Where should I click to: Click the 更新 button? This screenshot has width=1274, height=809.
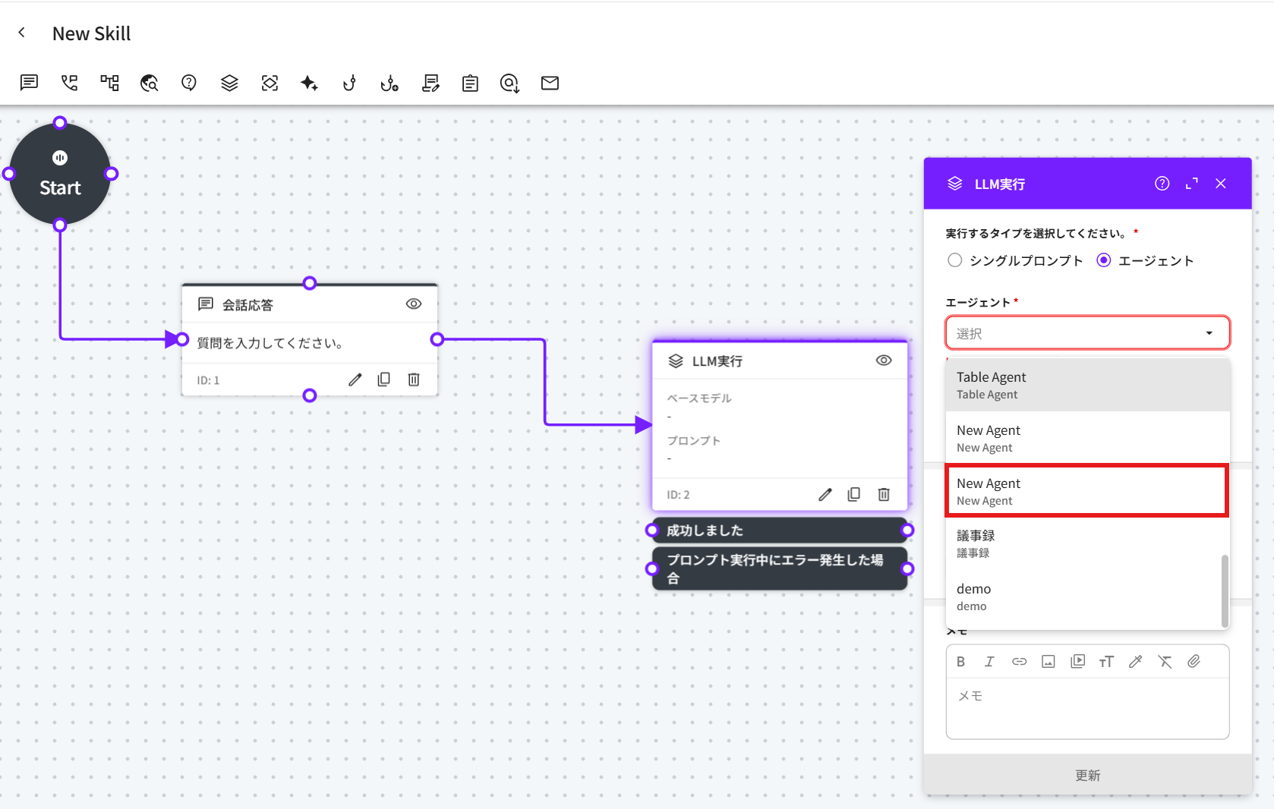point(1087,775)
